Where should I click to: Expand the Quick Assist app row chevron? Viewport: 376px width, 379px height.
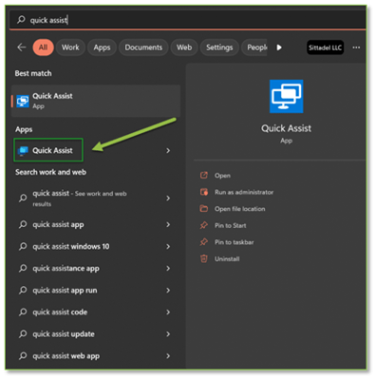coord(168,151)
